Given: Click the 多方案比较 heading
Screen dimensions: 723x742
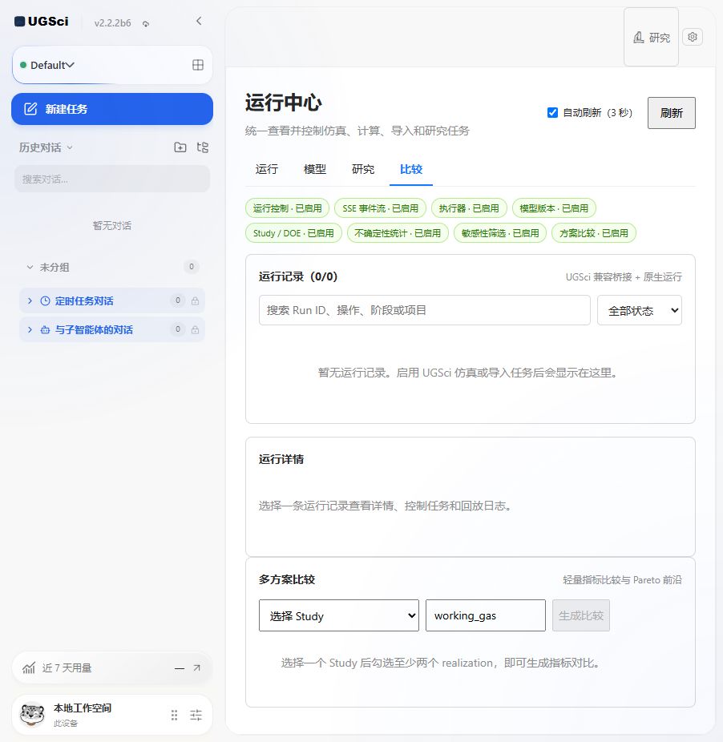Looking at the screenshot, I should 287,579.
